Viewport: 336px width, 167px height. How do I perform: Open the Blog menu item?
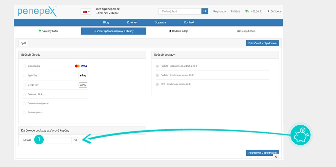[106, 22]
